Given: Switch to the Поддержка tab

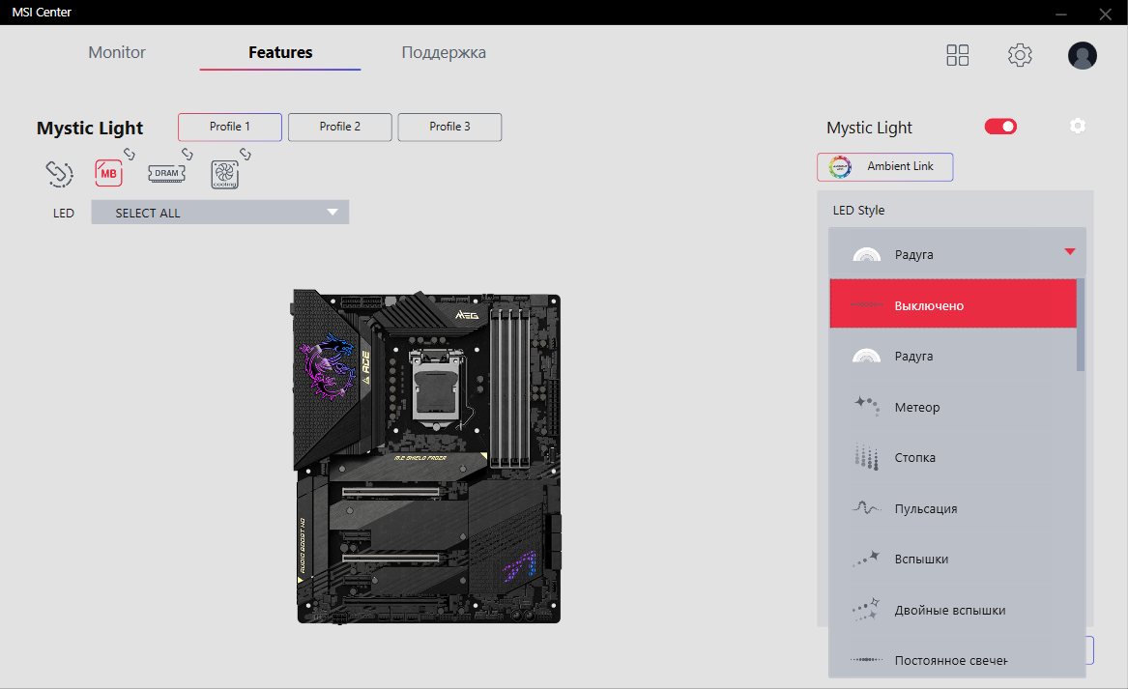Looking at the screenshot, I should (444, 52).
